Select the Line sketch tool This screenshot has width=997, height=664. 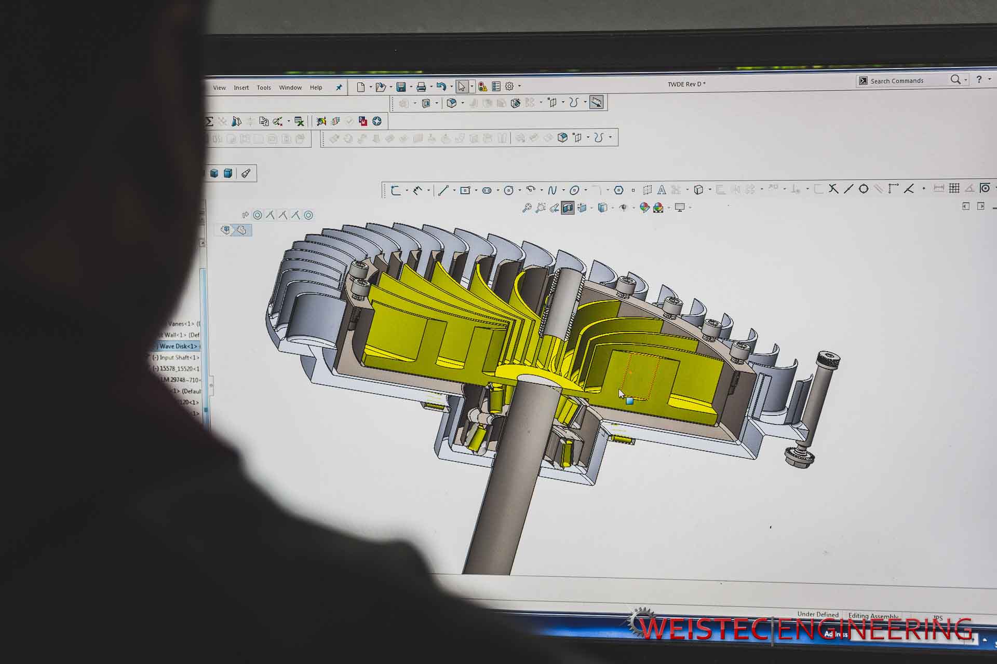click(x=443, y=190)
